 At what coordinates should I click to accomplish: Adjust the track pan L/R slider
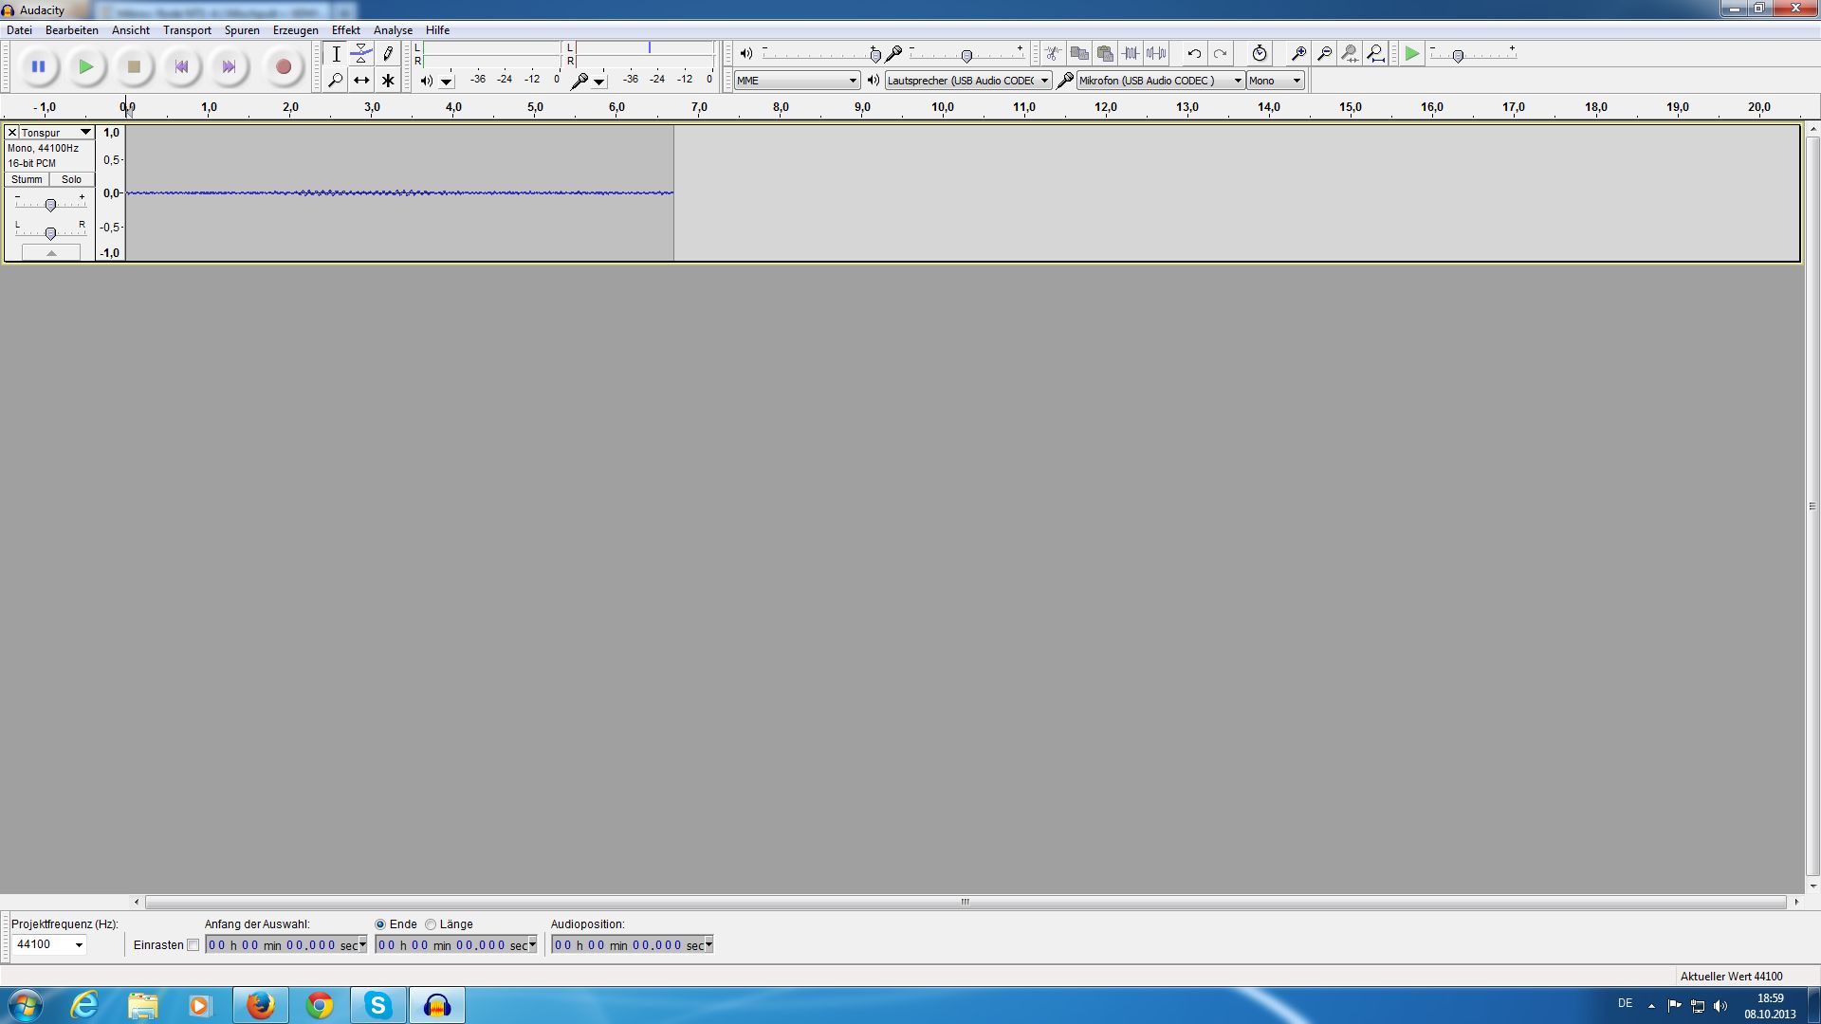pos(50,232)
